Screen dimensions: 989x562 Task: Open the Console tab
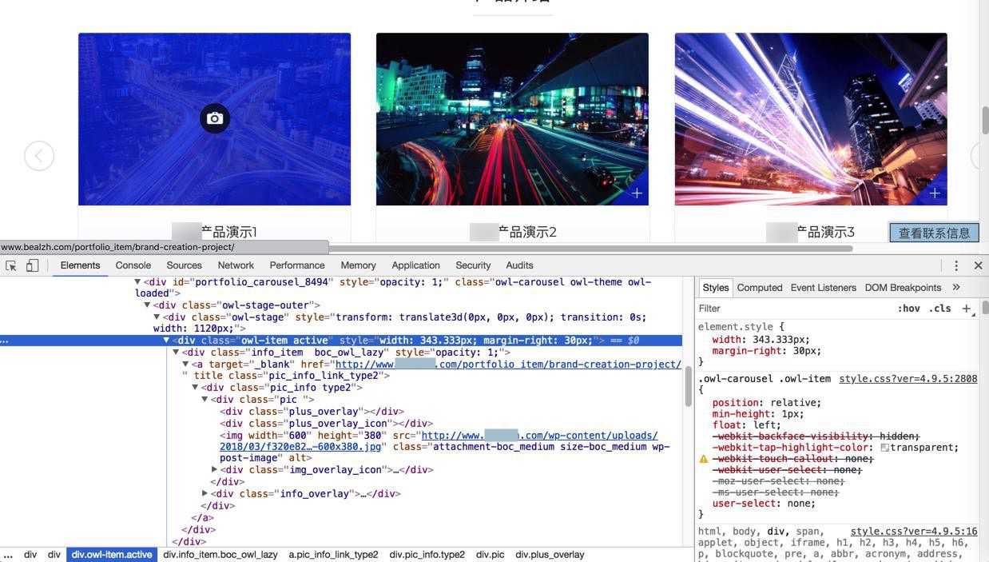click(133, 265)
